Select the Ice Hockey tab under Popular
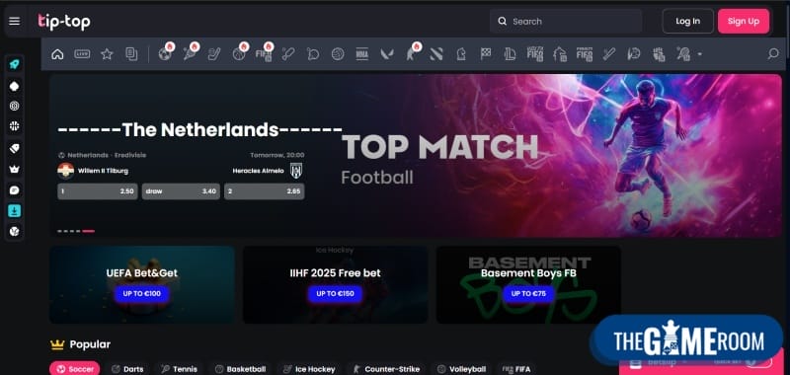This screenshot has height=375, width=790. coord(309,369)
